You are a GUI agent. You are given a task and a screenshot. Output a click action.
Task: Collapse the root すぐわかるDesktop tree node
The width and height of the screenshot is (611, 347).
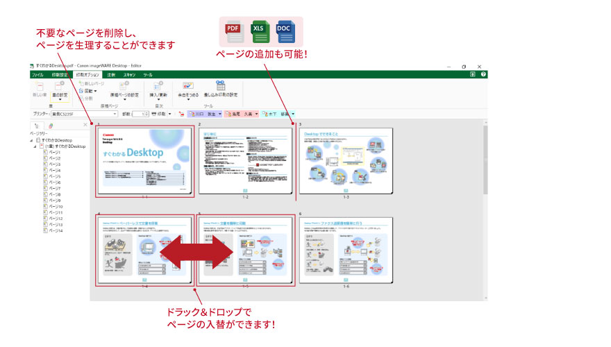click(31, 140)
